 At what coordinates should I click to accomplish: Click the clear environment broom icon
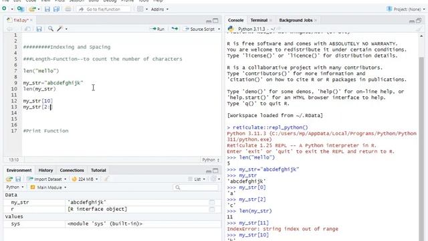pyautogui.click(x=106, y=179)
